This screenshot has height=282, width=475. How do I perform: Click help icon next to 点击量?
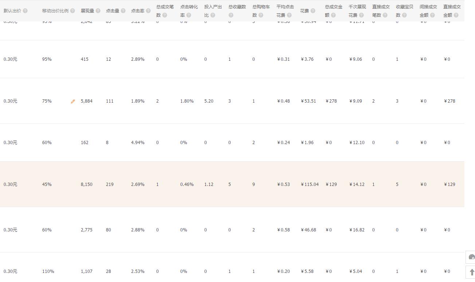tap(123, 11)
